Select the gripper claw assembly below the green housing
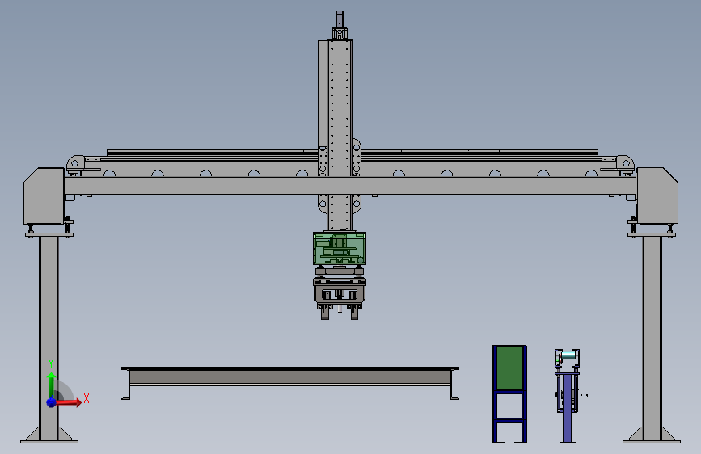 pos(340,297)
